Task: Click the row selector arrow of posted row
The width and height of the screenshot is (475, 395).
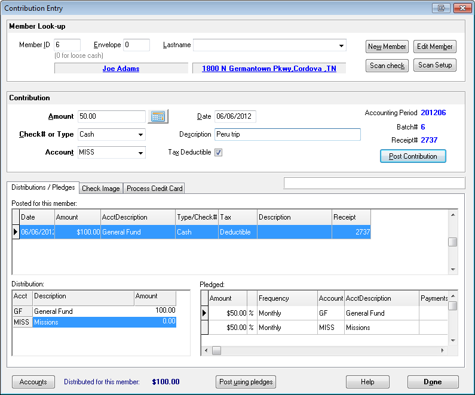Action: (x=16, y=232)
